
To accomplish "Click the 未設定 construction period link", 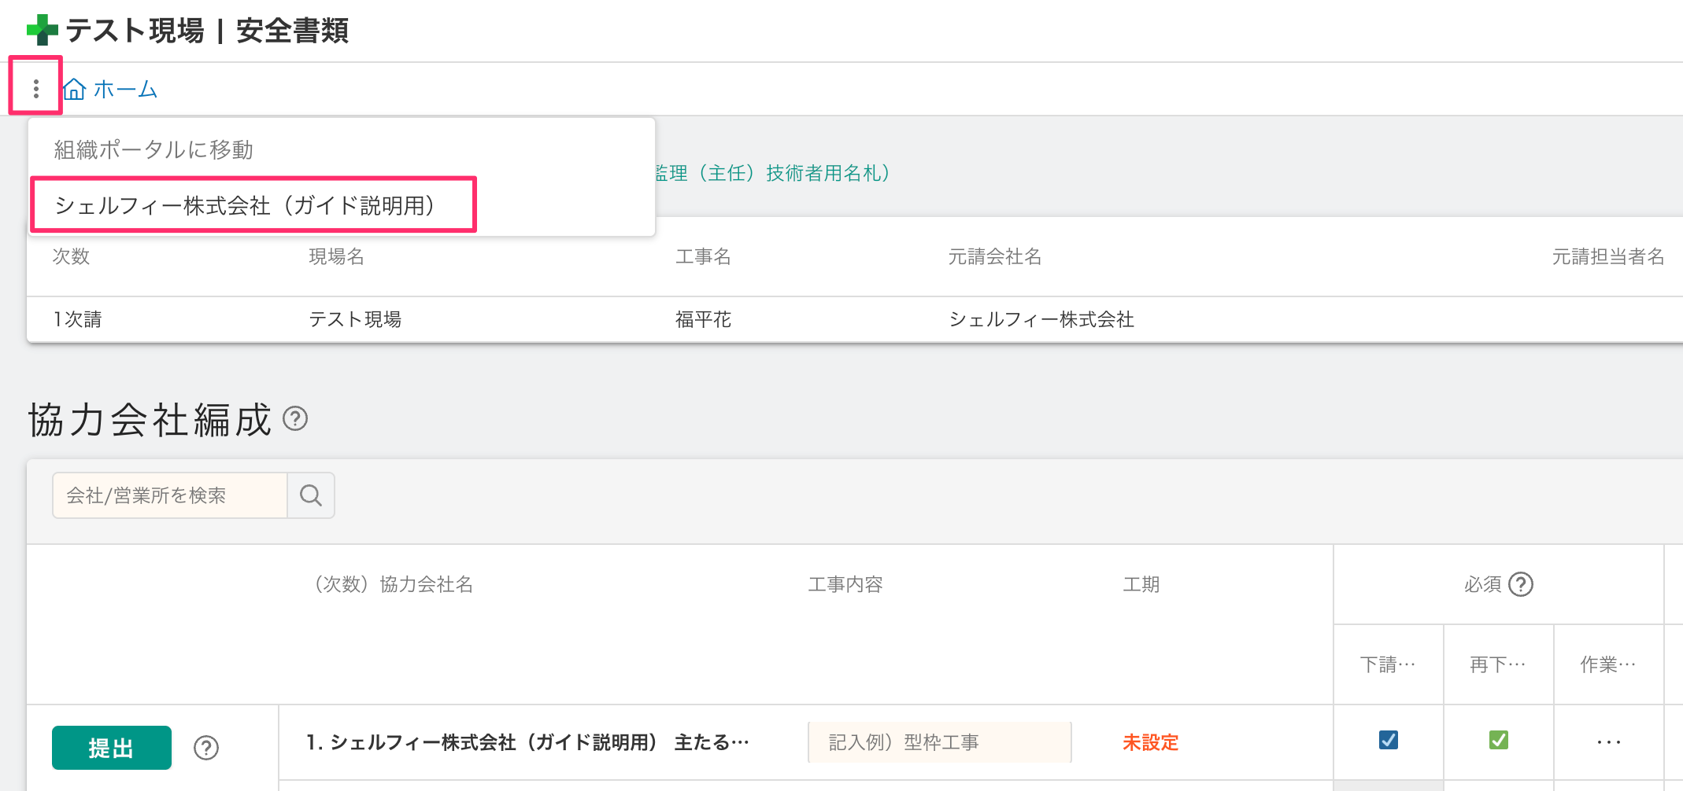I will click(x=1150, y=742).
